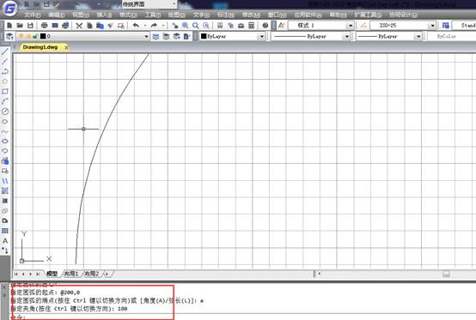Image resolution: width=476 pixels, height=320 pixels.
Task: Select the Circle draw tool
Action: 5,112
